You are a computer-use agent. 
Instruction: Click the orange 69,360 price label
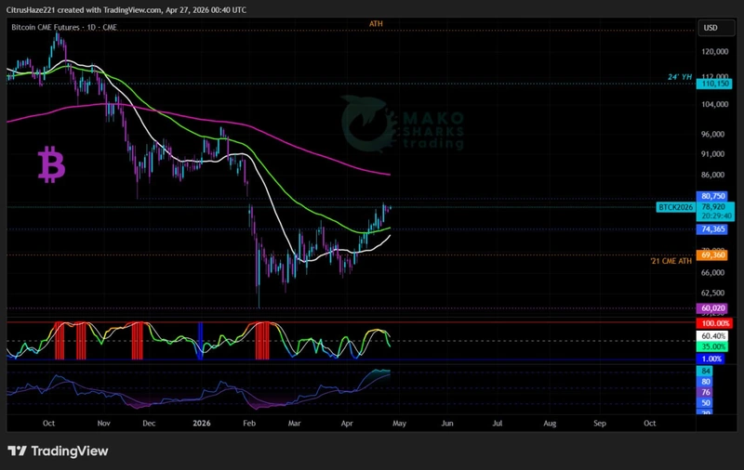click(x=713, y=254)
